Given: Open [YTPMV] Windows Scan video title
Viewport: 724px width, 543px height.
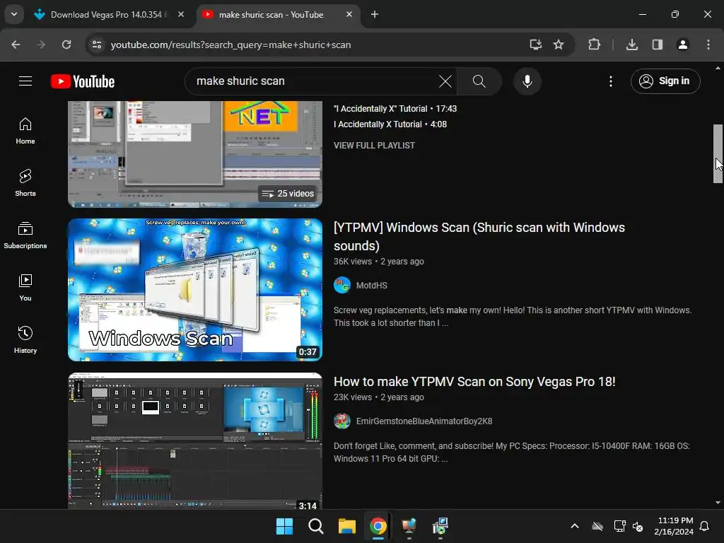Looking at the screenshot, I should [479, 236].
